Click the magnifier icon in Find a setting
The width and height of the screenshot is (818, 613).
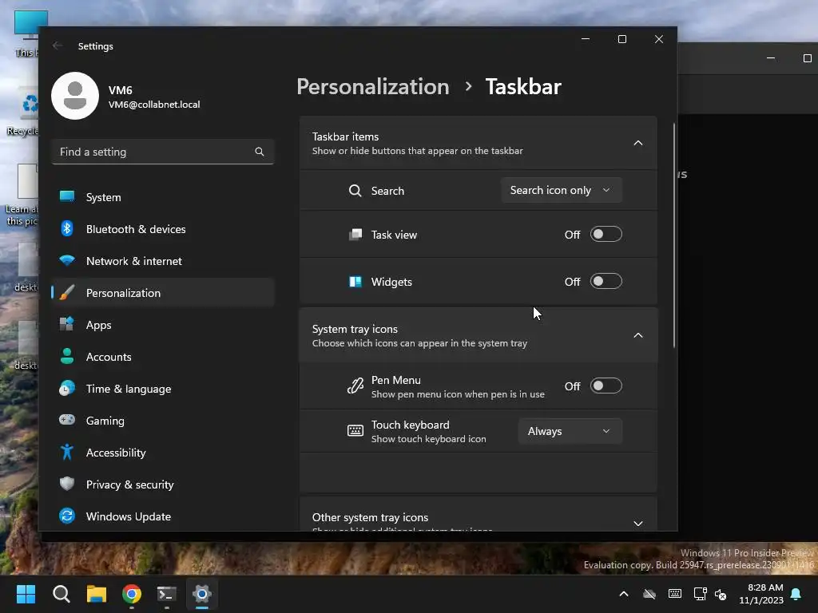[x=260, y=152]
